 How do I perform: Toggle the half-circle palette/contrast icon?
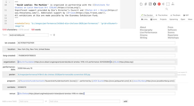point(164,4)
